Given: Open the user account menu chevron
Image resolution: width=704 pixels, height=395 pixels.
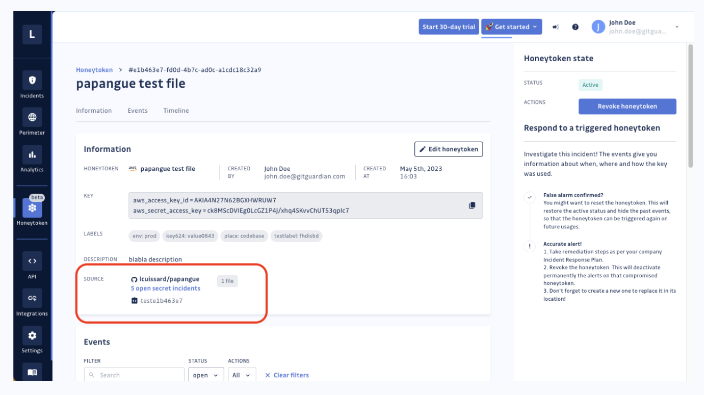Looking at the screenshot, I should [677, 27].
